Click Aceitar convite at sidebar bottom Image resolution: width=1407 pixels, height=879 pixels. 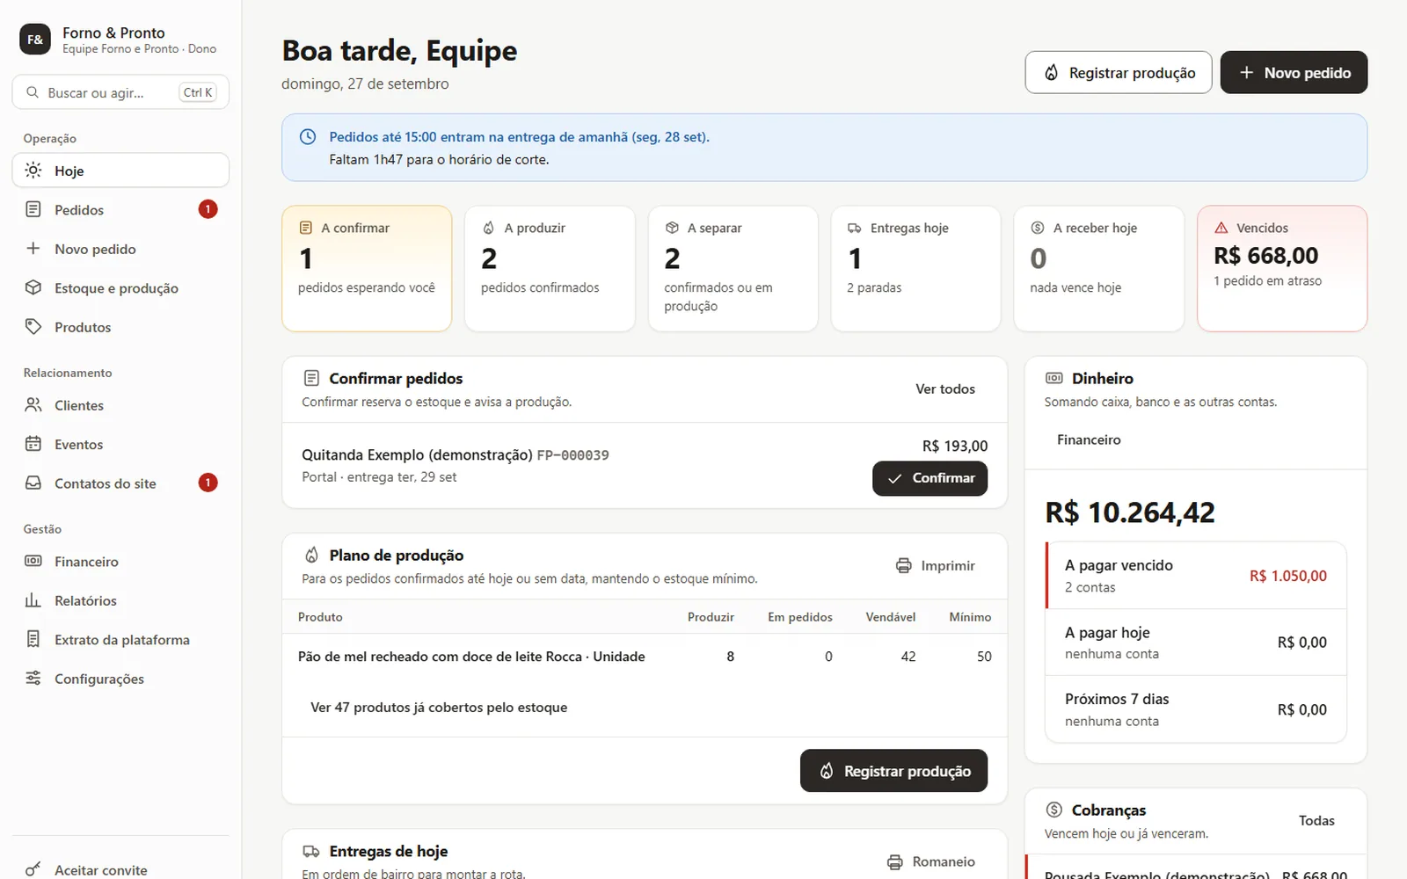[120, 869]
